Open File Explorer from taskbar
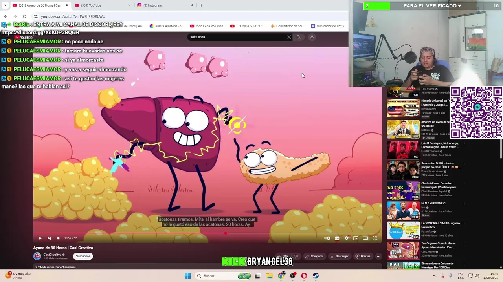The width and height of the screenshot is (503, 282). pos(269,276)
